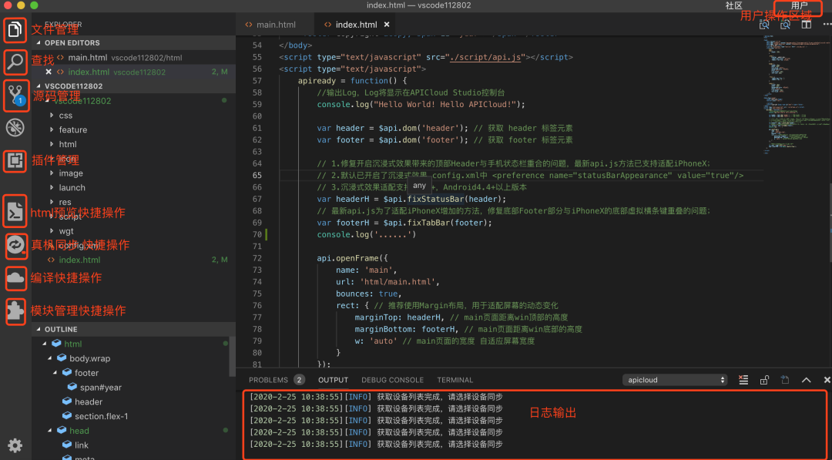Split the editor with the split icon
The height and width of the screenshot is (460, 832).
(x=806, y=25)
